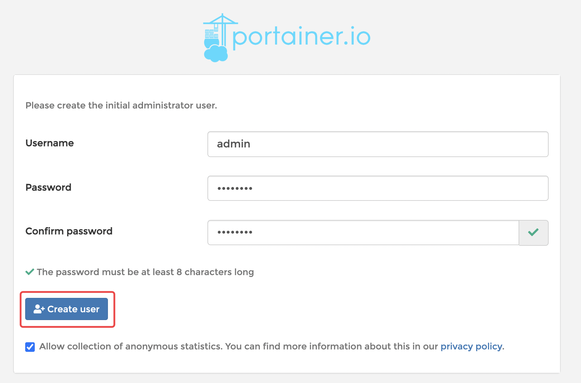Click into the Password input field
Image resolution: width=581 pixels, height=383 pixels.
(x=378, y=188)
